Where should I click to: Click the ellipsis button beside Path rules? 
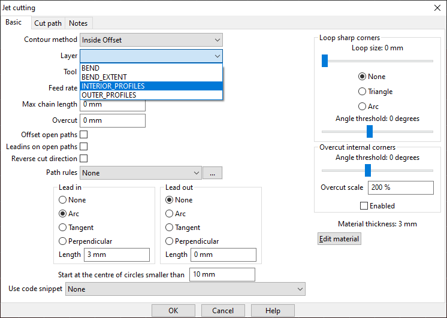[212, 173]
